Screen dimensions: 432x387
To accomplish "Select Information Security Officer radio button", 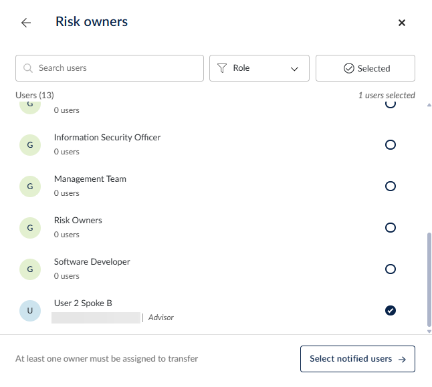I will coord(391,144).
